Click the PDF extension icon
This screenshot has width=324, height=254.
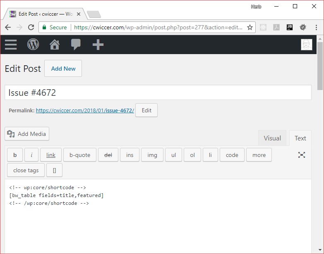click(x=276, y=27)
